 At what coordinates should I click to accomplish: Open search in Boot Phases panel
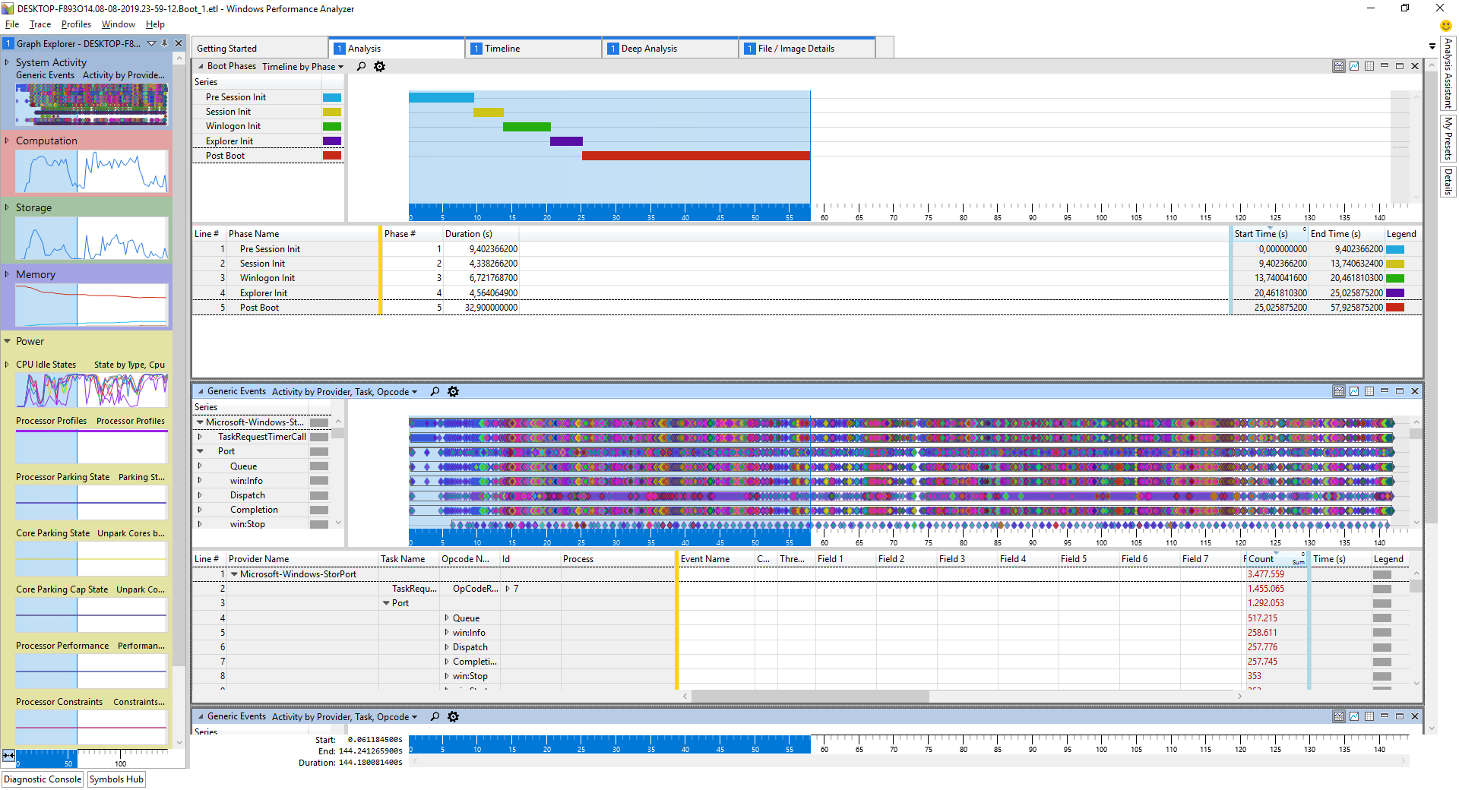pos(362,67)
